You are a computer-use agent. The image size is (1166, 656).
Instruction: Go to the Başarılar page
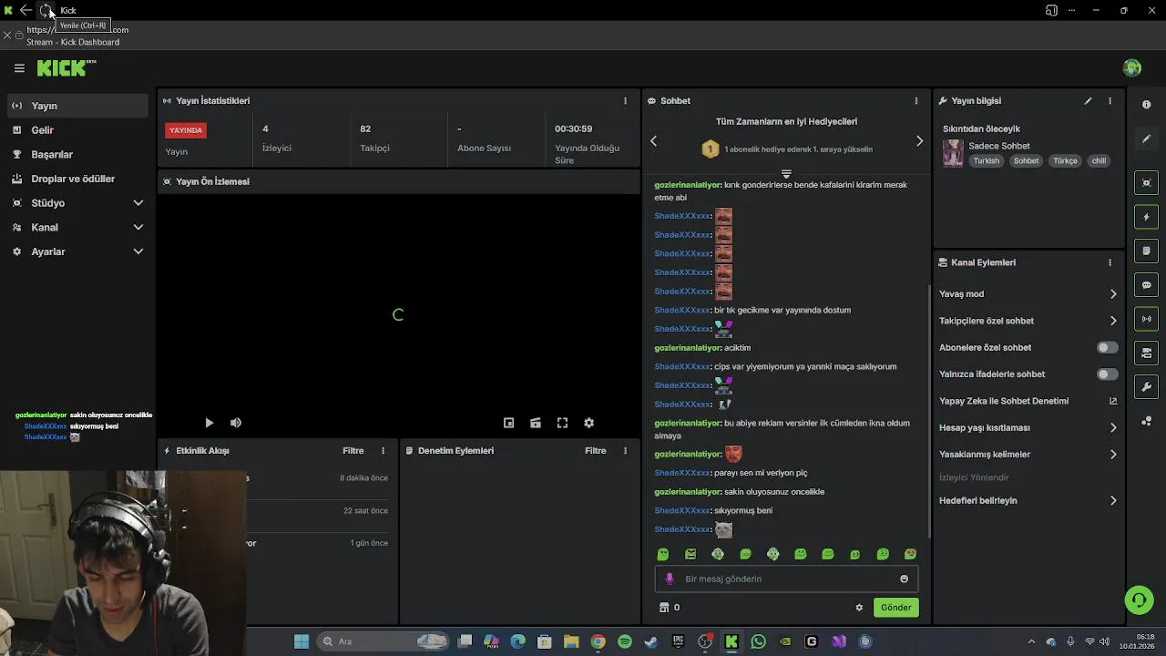(77, 155)
